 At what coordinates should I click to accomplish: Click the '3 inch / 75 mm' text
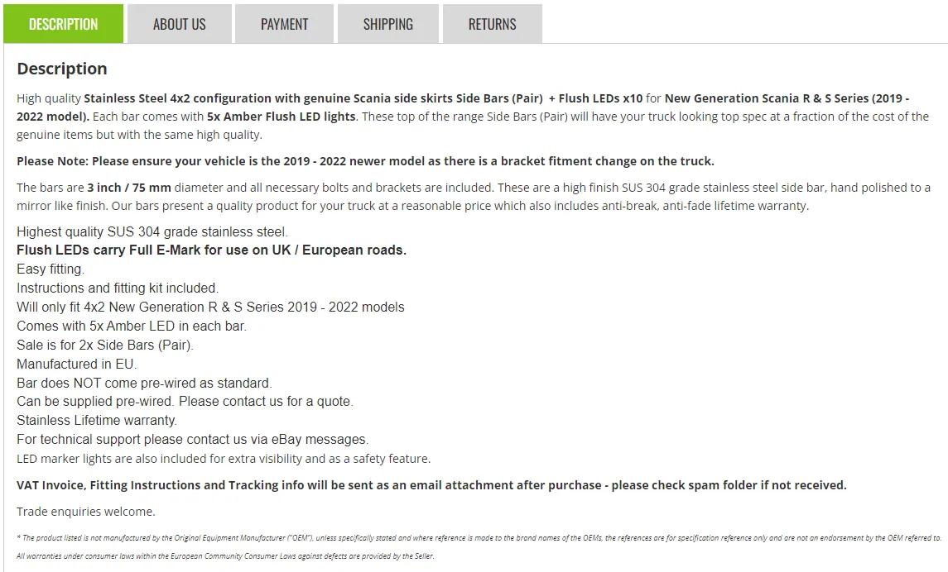point(129,188)
